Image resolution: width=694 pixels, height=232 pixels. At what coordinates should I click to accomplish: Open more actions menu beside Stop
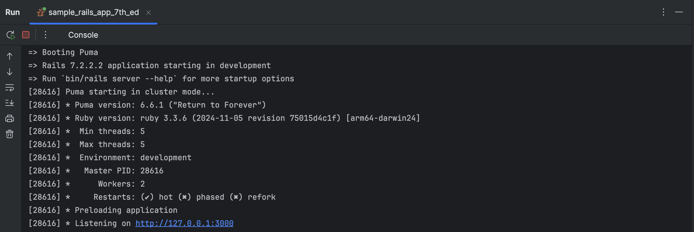(46, 35)
